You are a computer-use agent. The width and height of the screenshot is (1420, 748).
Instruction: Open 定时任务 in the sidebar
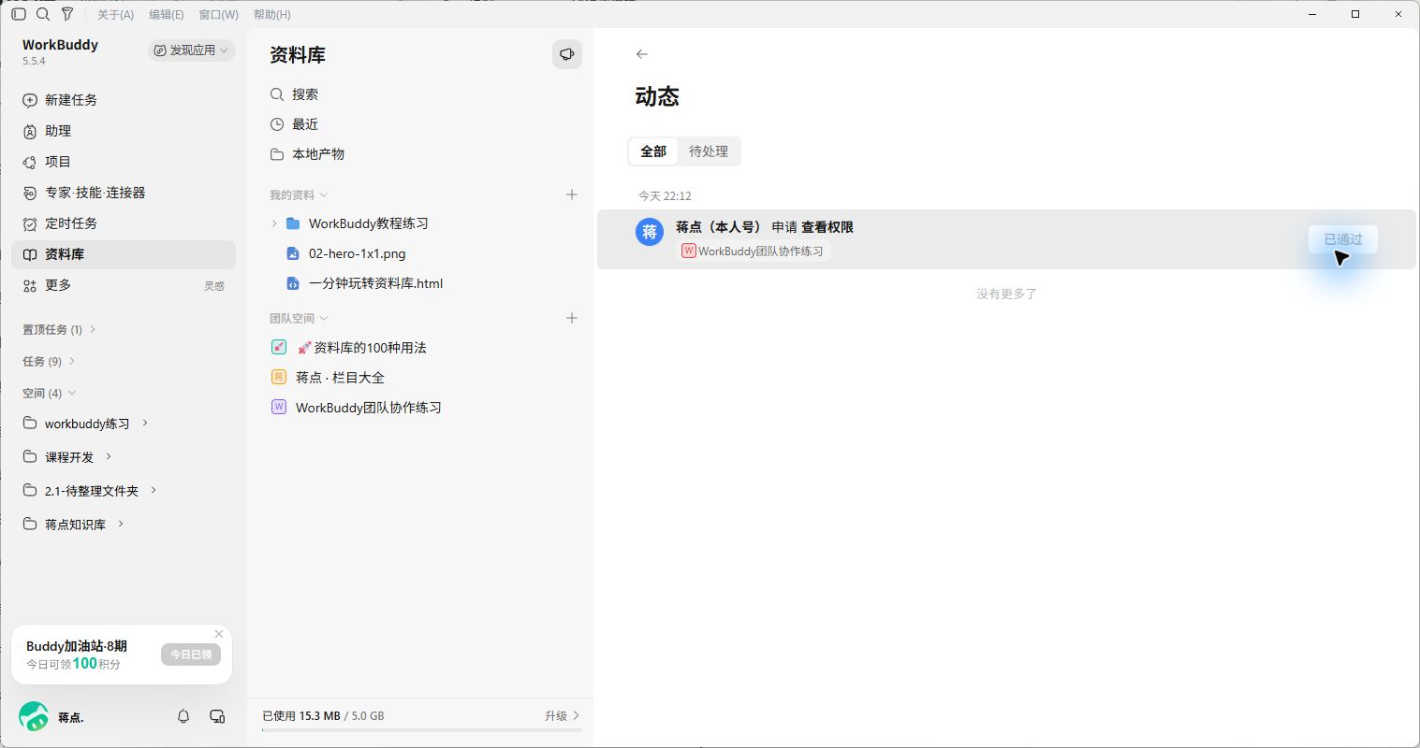point(124,223)
